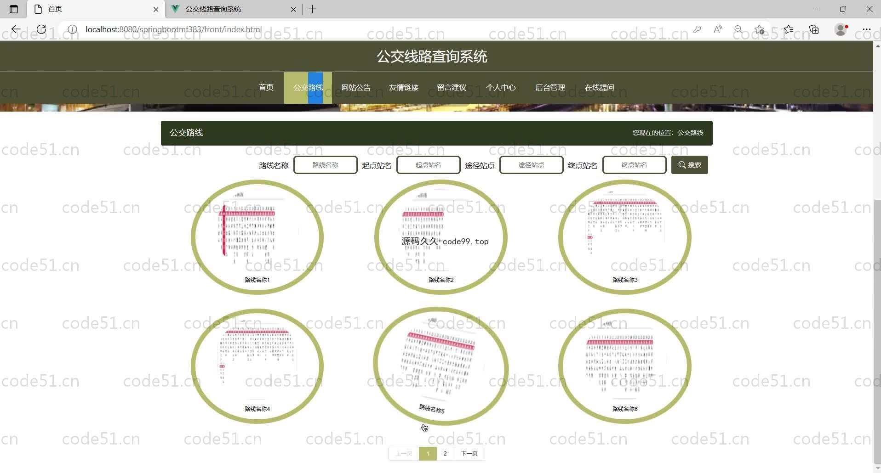Click the vertical page scrollbar thumb

[877, 332]
